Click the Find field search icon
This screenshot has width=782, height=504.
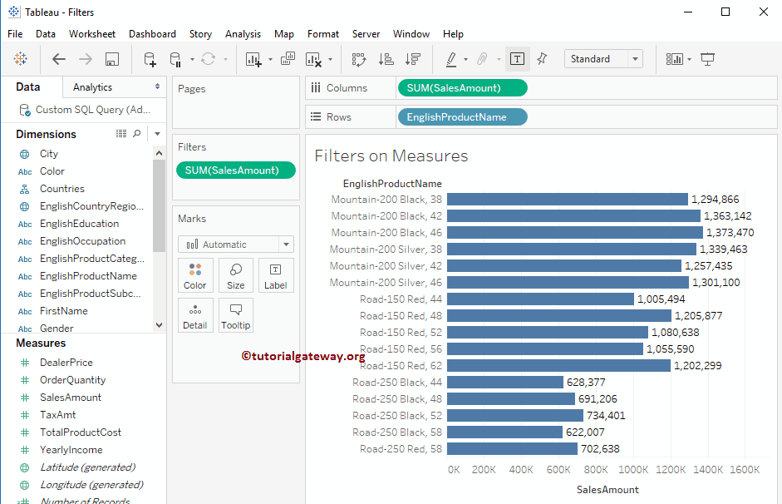[138, 134]
